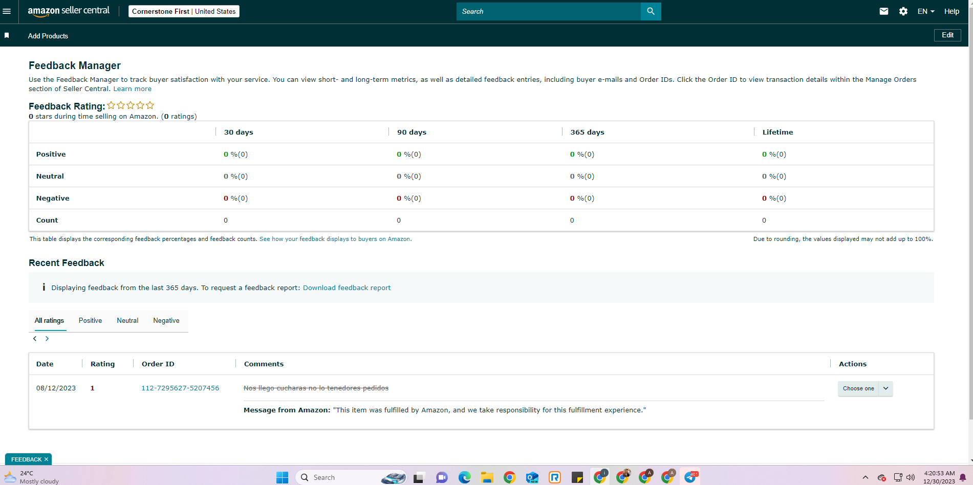
Task: Click the Negative row label in metrics table
Action: pos(53,199)
